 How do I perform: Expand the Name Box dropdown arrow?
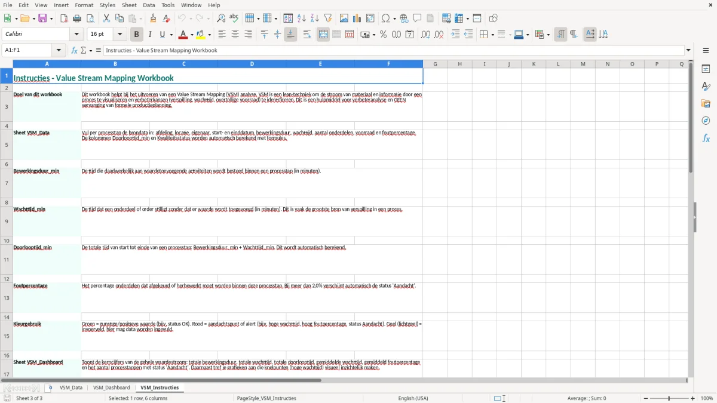pos(60,51)
